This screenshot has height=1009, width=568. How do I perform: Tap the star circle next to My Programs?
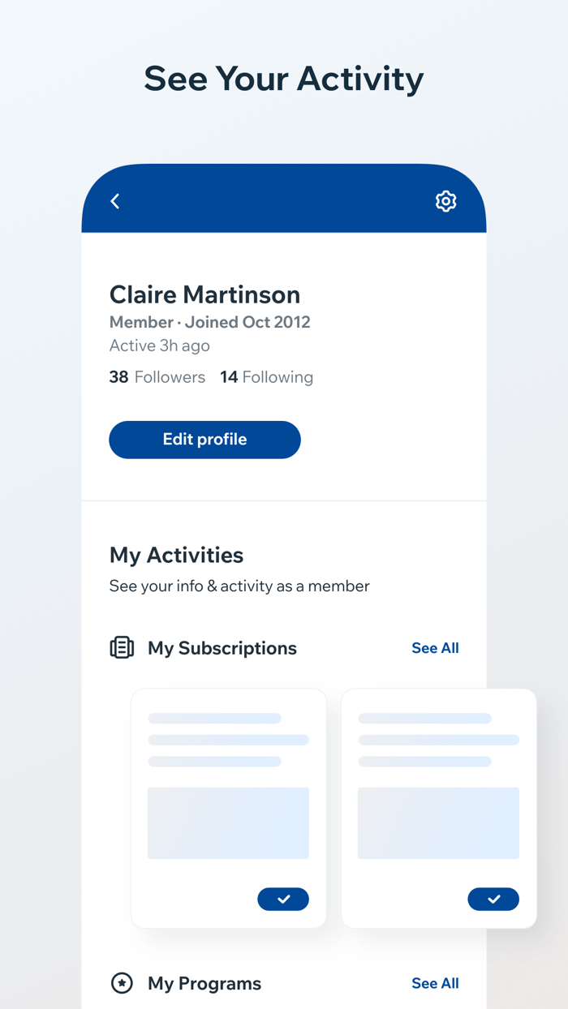(122, 983)
